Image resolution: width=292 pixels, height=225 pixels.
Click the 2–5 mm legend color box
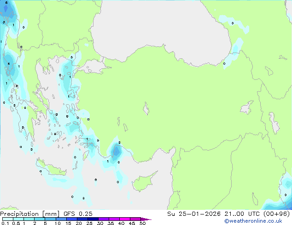tap(40, 219)
